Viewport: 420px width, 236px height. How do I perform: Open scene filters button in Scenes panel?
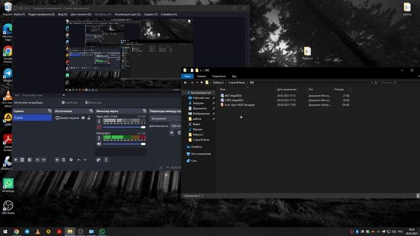click(30, 160)
